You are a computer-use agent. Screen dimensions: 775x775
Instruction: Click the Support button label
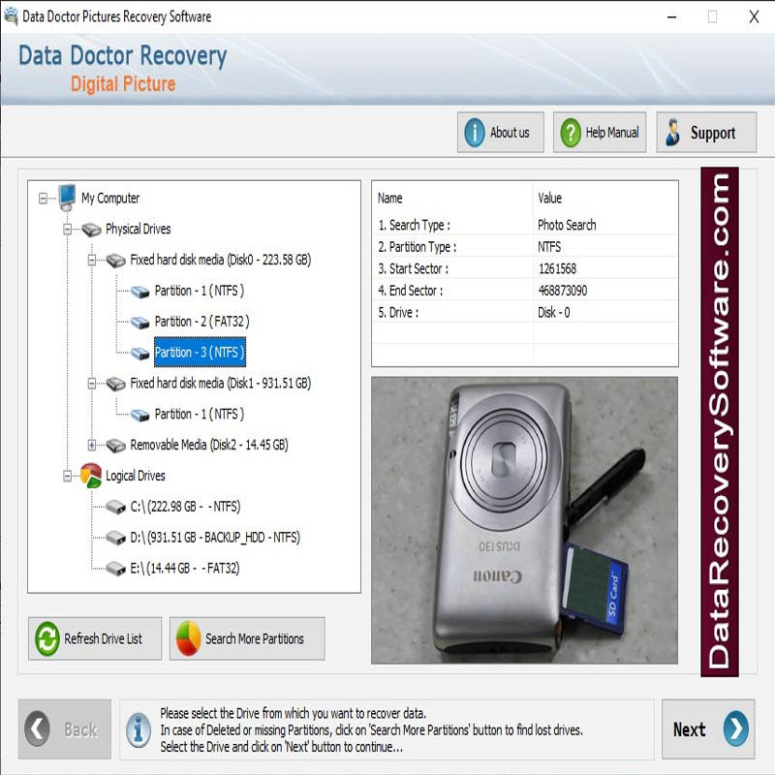point(713,133)
